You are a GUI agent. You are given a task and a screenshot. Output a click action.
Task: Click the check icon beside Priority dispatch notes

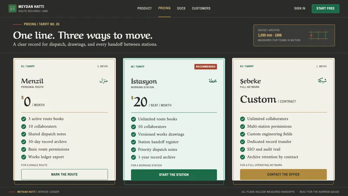134,149
